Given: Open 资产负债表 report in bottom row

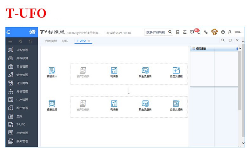Looking at the screenshot, I should point(83,105).
